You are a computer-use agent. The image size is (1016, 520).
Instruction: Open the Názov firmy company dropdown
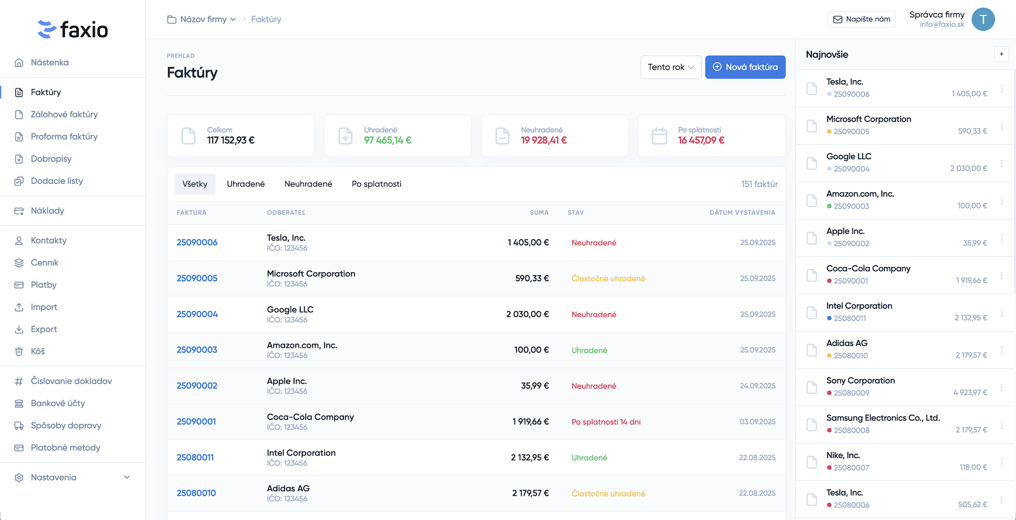(x=202, y=19)
